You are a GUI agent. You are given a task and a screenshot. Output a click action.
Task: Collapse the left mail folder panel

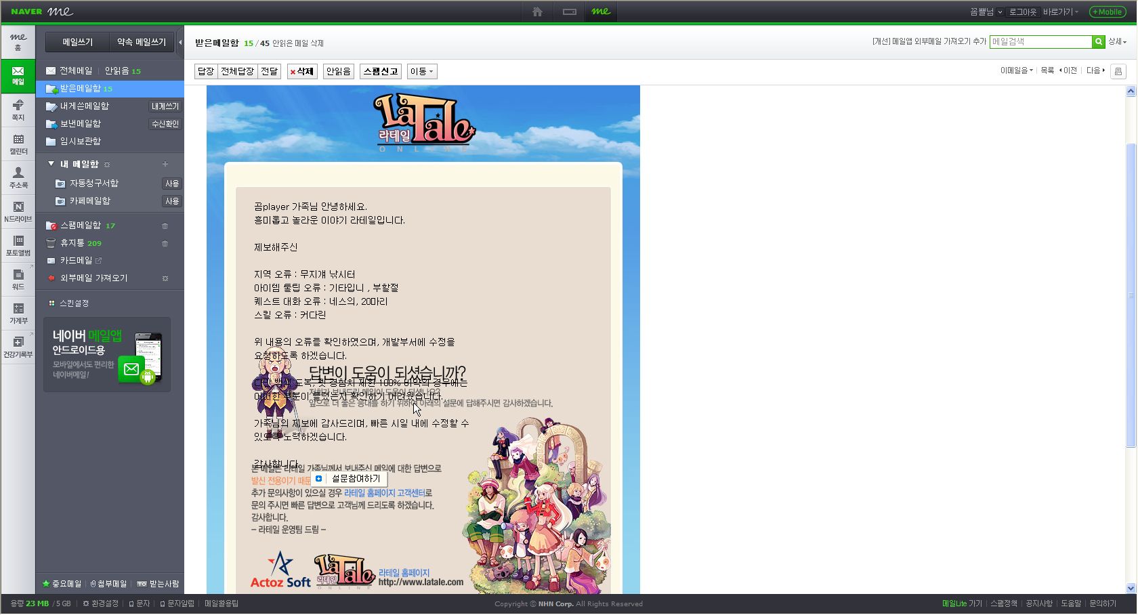click(180, 42)
